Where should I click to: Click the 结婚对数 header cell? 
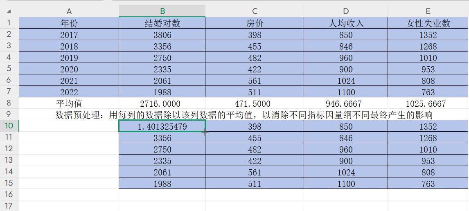[162, 23]
